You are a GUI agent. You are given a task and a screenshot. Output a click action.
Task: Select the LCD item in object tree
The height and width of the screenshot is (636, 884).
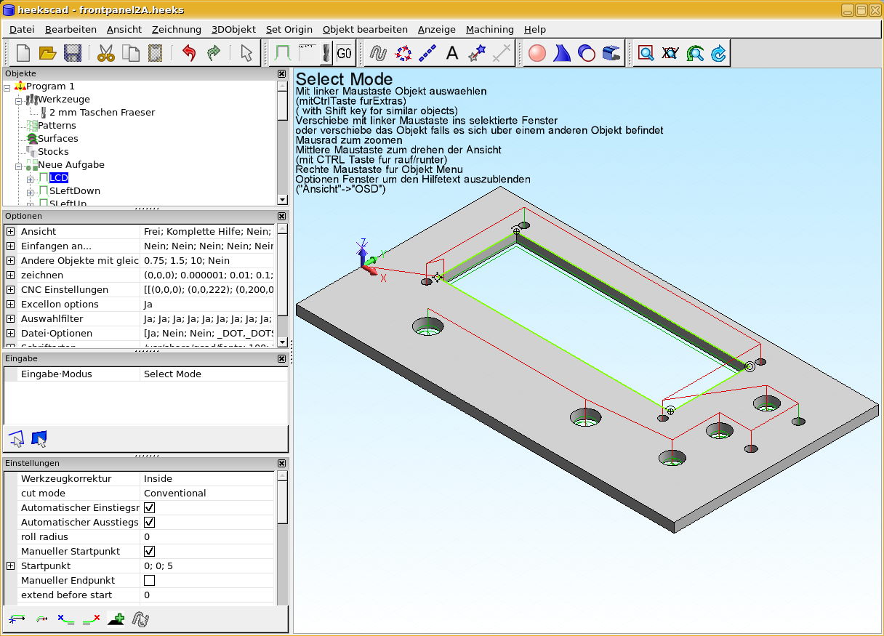59,178
